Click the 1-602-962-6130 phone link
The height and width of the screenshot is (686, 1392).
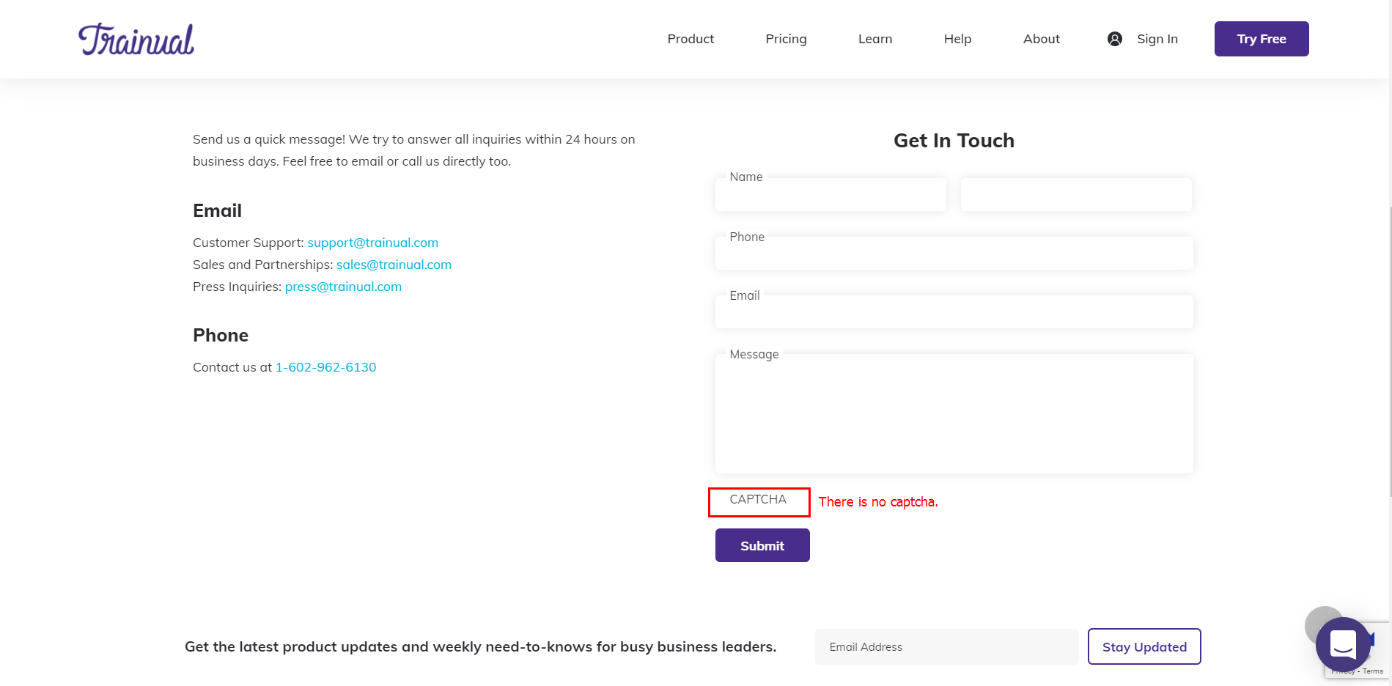pos(325,367)
